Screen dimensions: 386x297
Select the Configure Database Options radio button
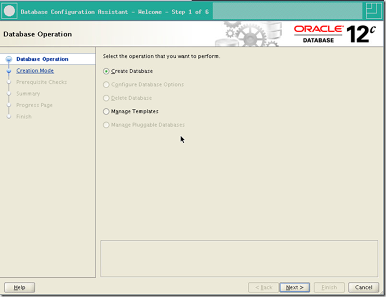[x=106, y=85]
